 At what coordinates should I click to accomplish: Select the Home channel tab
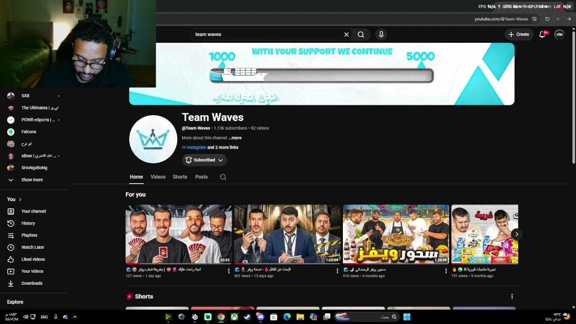pos(136,177)
